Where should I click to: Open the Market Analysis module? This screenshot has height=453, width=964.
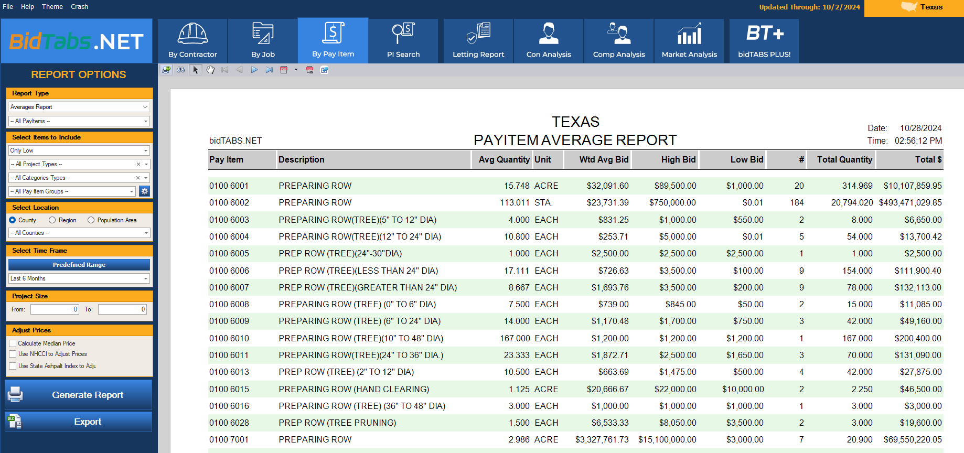[x=689, y=41]
